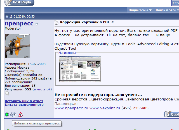The height and width of the screenshot is (130, 179).
Task: Click the Стра page navigation box at top right
Action: coord(175,3)
